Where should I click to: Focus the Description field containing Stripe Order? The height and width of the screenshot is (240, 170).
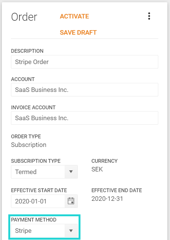[x=85, y=62]
